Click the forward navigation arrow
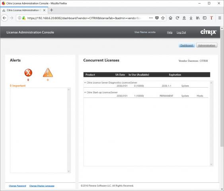 coord(12,18)
